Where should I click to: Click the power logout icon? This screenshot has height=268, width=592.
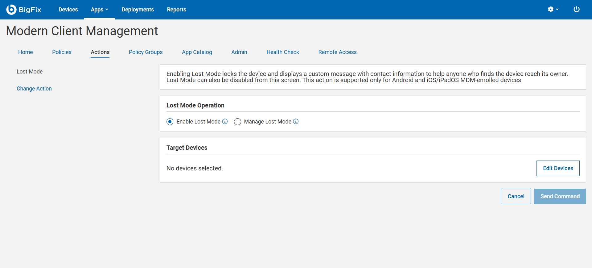click(x=577, y=10)
